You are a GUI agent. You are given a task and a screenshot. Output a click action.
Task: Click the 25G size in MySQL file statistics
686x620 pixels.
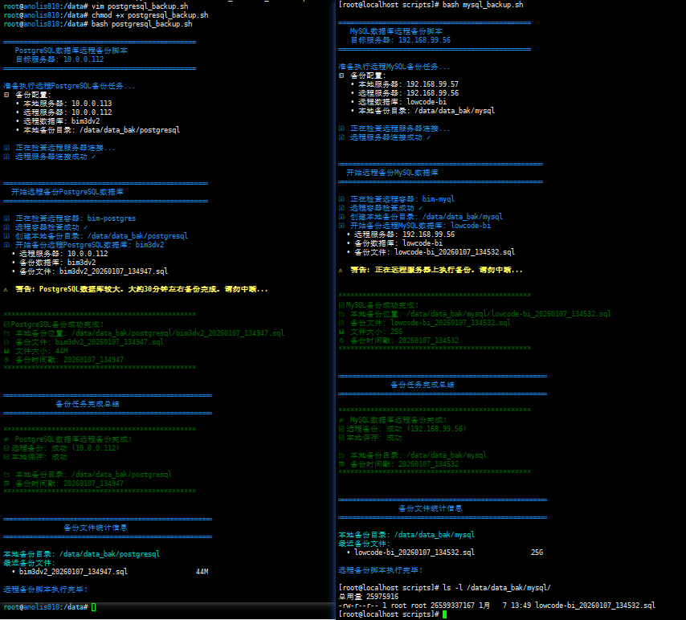point(537,553)
